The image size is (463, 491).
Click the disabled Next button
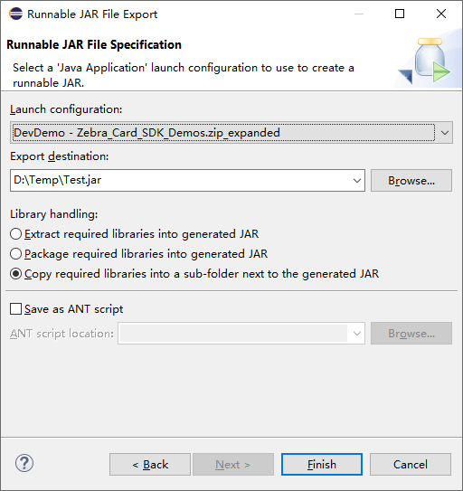tap(233, 465)
